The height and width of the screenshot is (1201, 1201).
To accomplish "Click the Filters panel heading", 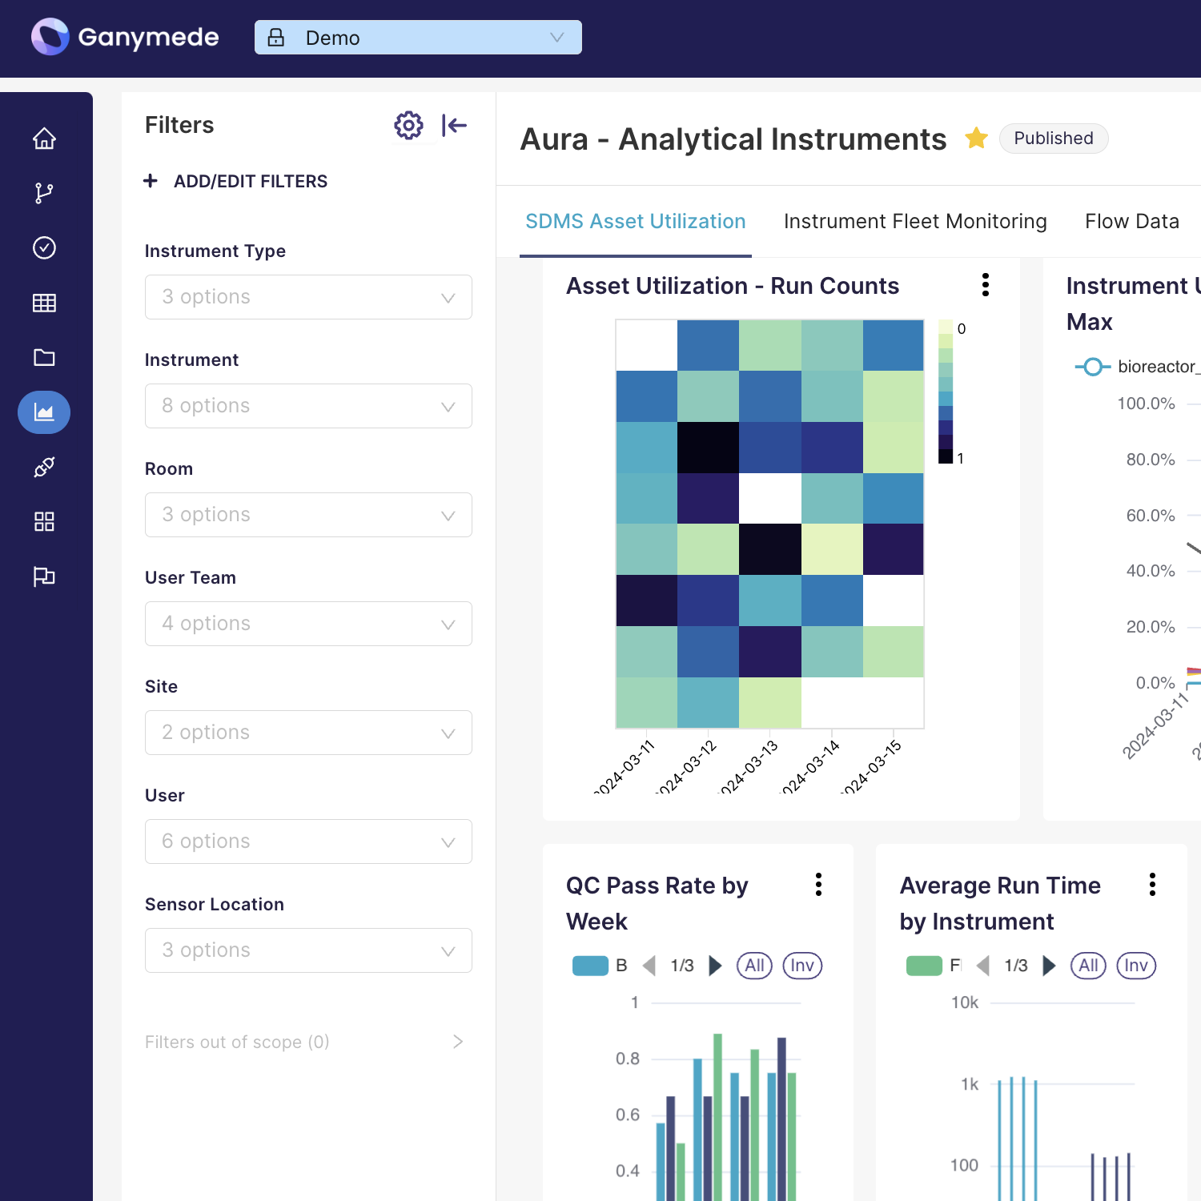I will [x=179, y=125].
